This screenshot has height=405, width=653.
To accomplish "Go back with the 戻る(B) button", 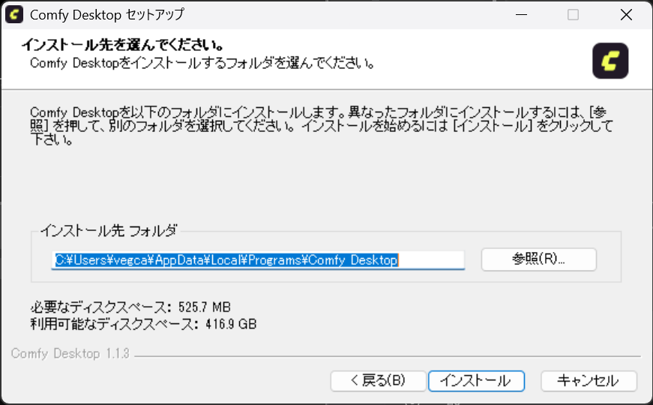I will pyautogui.click(x=378, y=380).
